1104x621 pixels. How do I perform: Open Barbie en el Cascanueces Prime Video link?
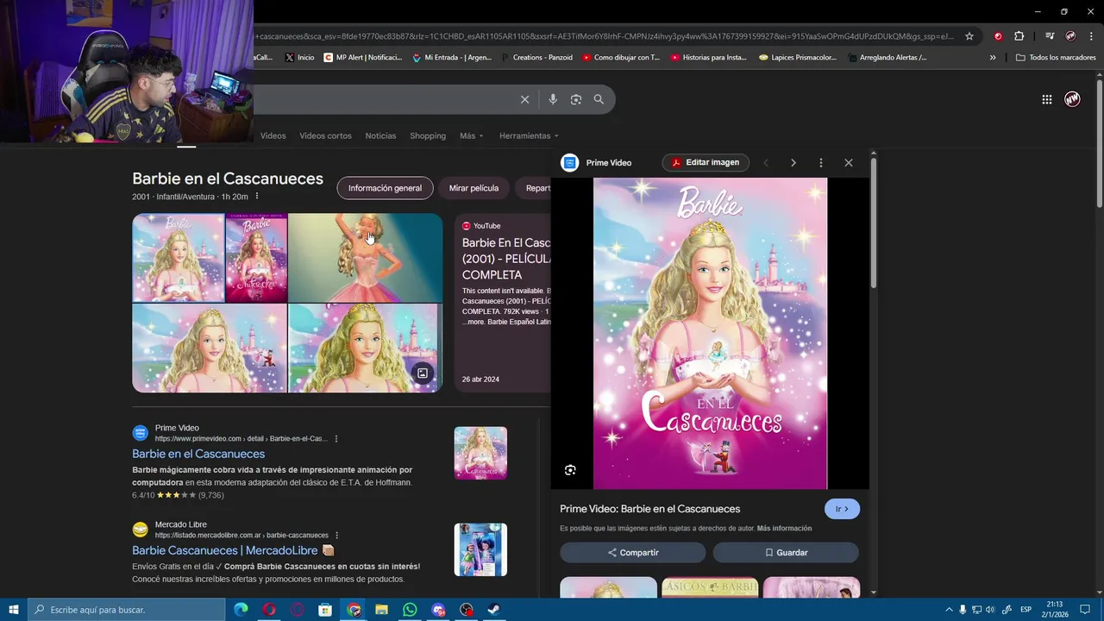coord(198,454)
